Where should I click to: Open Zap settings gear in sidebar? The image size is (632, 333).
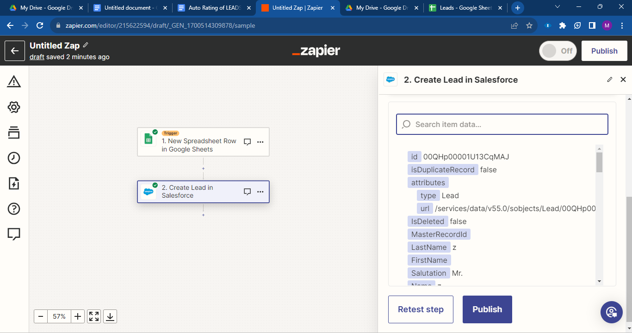pyautogui.click(x=14, y=107)
